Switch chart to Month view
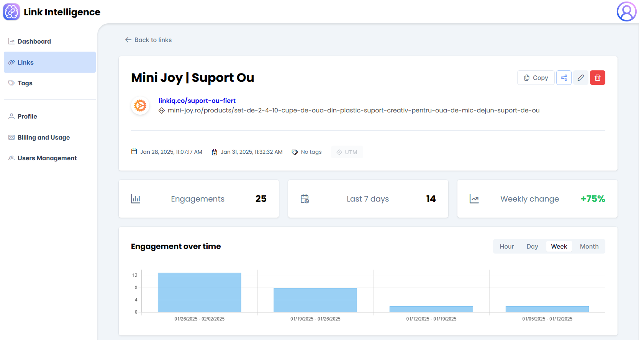The height and width of the screenshot is (340, 639). (x=589, y=246)
